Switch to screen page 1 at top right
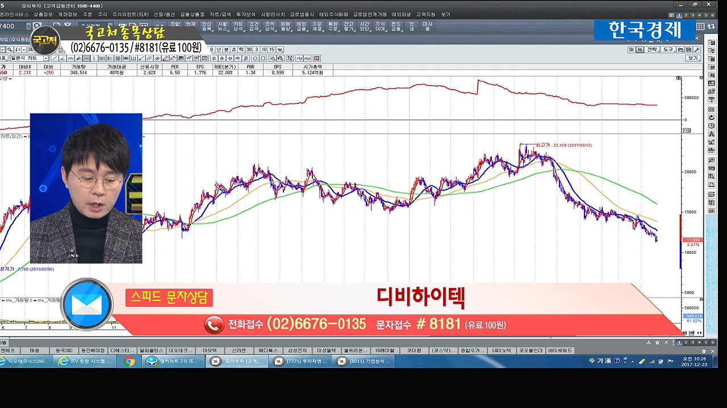The image size is (727, 408). [x=679, y=15]
